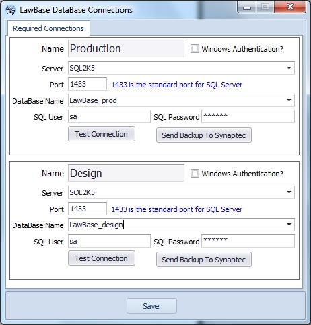Click the Production server SQL2K5 text
This screenshot has width=311, height=325.
82,68
